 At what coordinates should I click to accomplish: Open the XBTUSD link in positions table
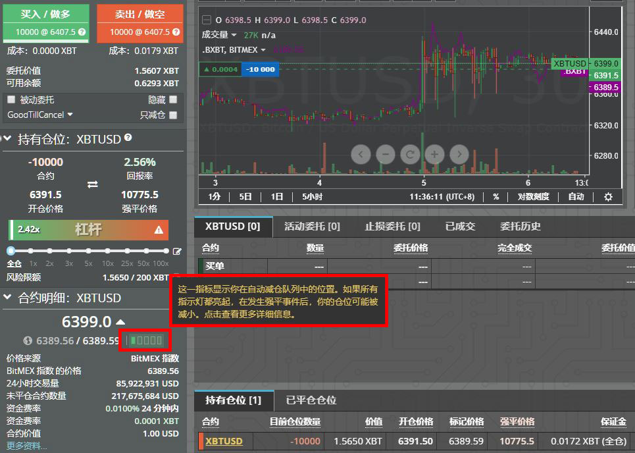[x=224, y=441]
